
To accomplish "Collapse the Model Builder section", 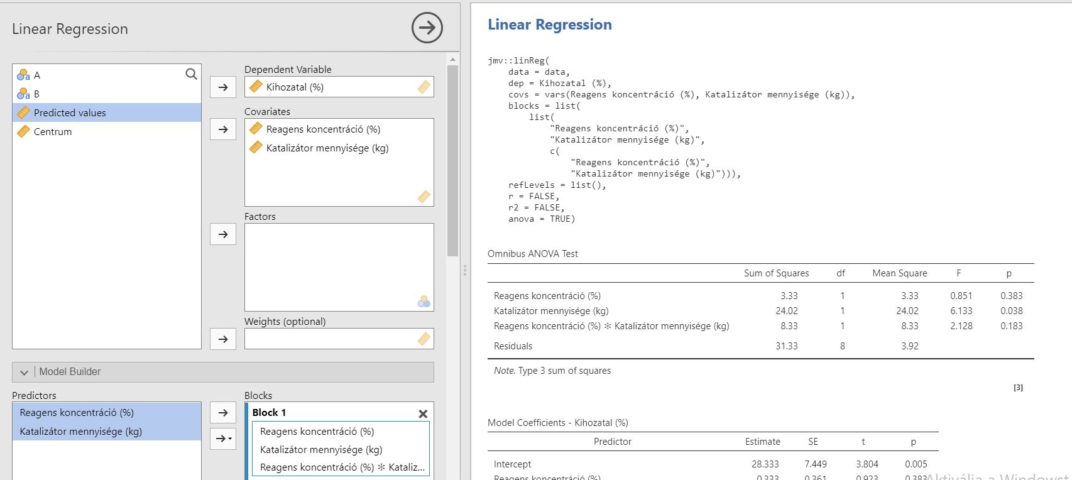I will (24, 372).
